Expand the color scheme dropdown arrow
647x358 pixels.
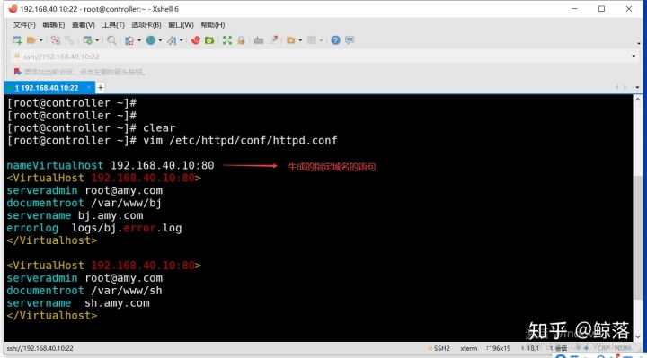139,40
